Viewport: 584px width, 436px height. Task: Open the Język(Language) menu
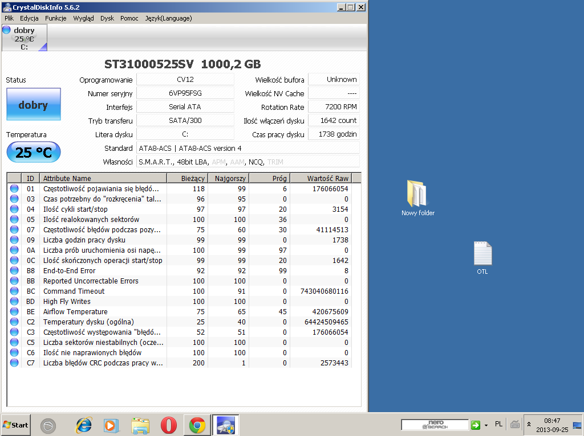click(x=168, y=18)
